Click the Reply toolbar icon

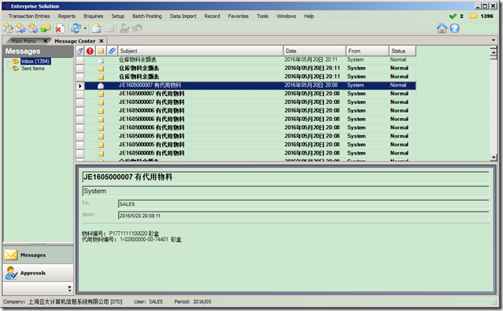20,29
